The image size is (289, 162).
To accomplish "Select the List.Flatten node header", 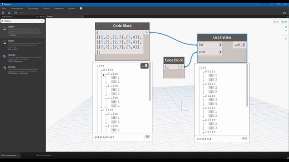I will (x=222, y=37).
